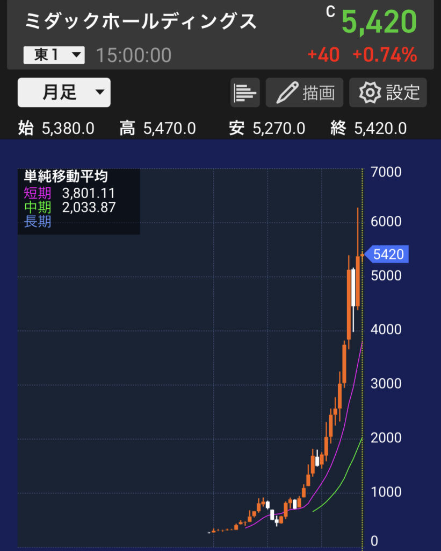Select the 短期 moving average label

38,193
